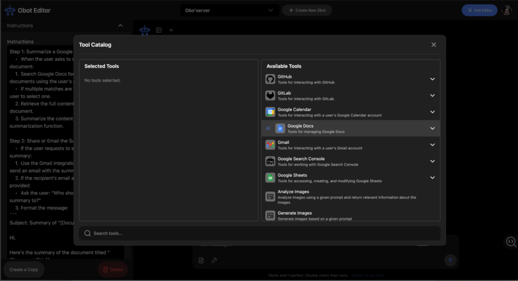The image size is (518, 281).
Task: Select the Analyze Images tool name
Action: pos(293,192)
